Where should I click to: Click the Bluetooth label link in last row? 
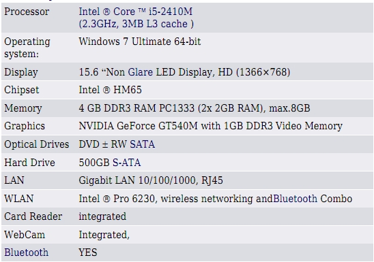(x=26, y=252)
